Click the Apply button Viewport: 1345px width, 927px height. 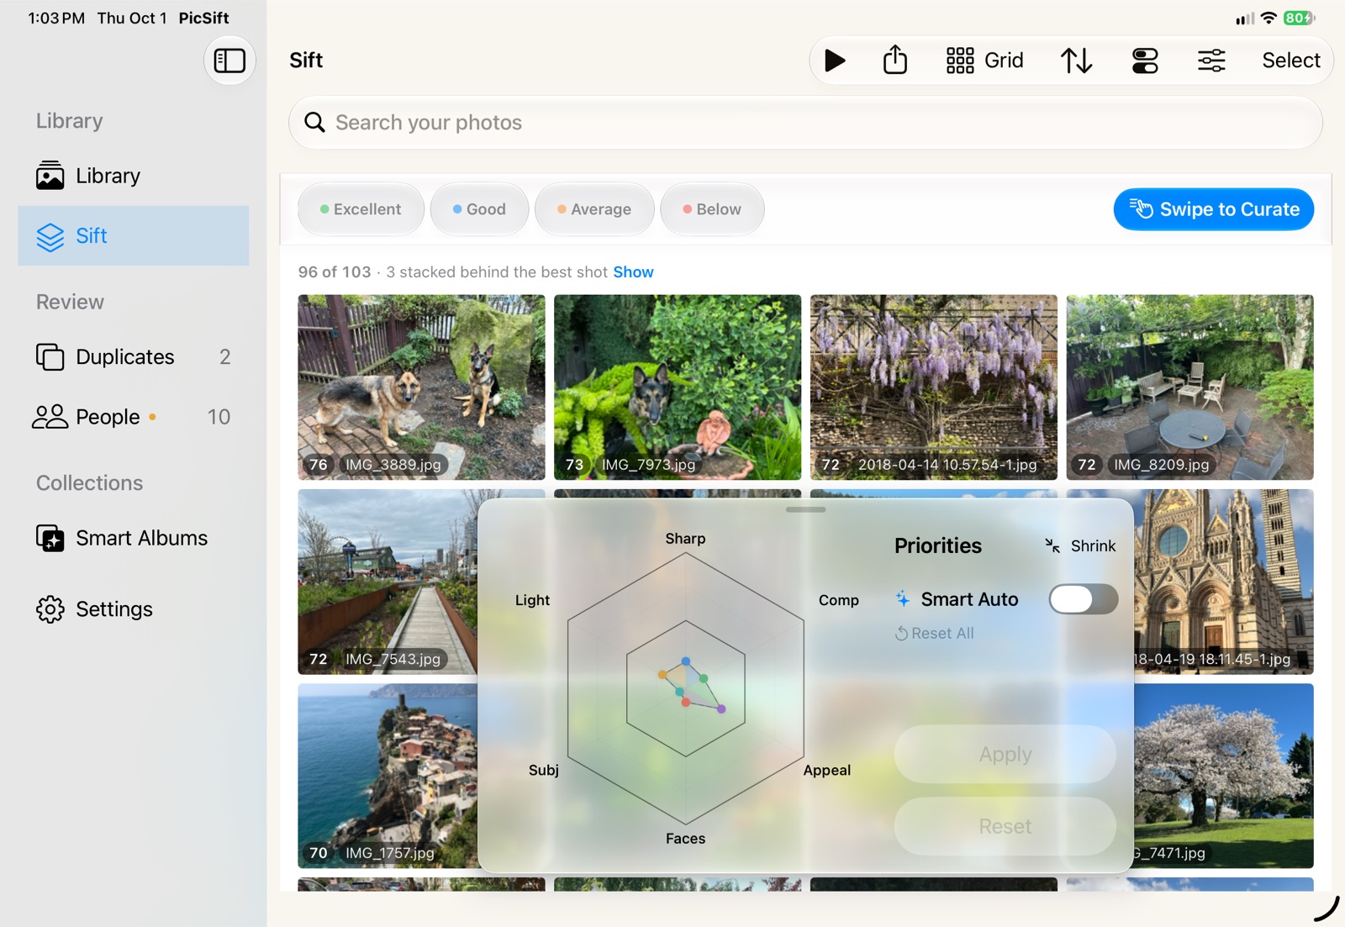click(1005, 755)
